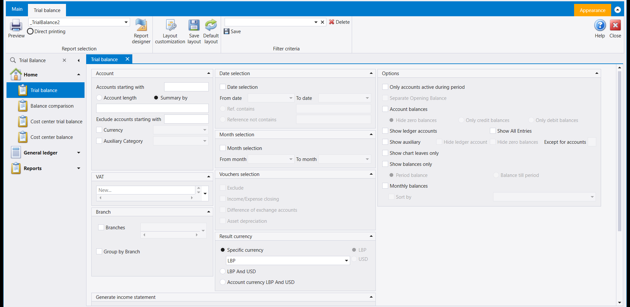Collapse the Vouchers selection section
The width and height of the screenshot is (630, 307).
pos(371,174)
